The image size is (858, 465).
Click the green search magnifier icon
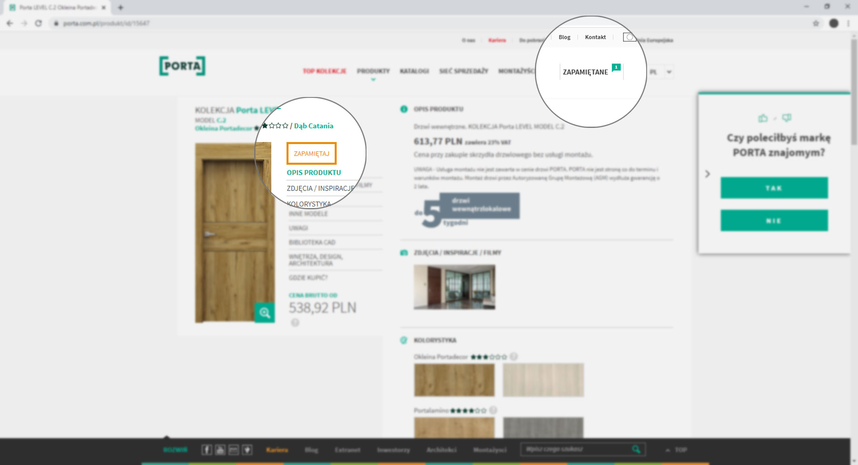(636, 449)
